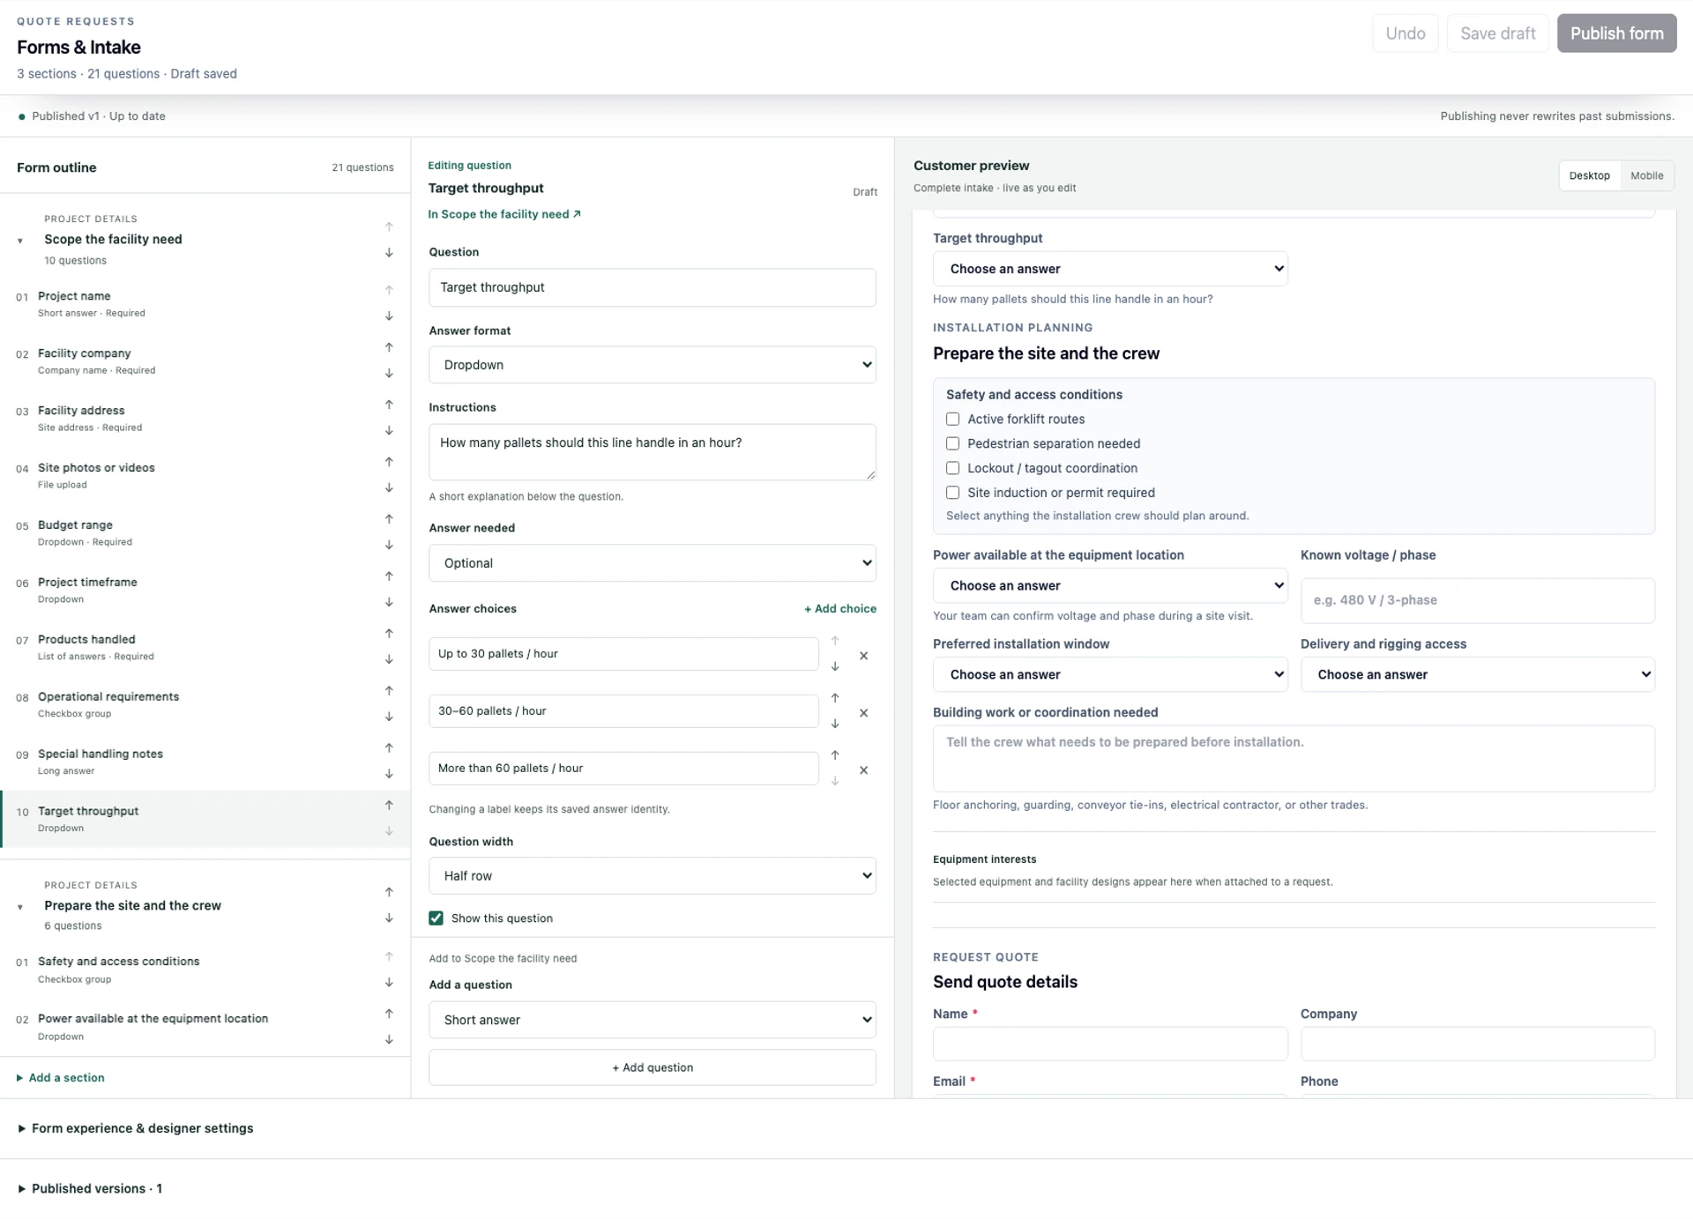Open 'In Scope the facility need' link
The image size is (1693, 1219).
click(x=504, y=214)
